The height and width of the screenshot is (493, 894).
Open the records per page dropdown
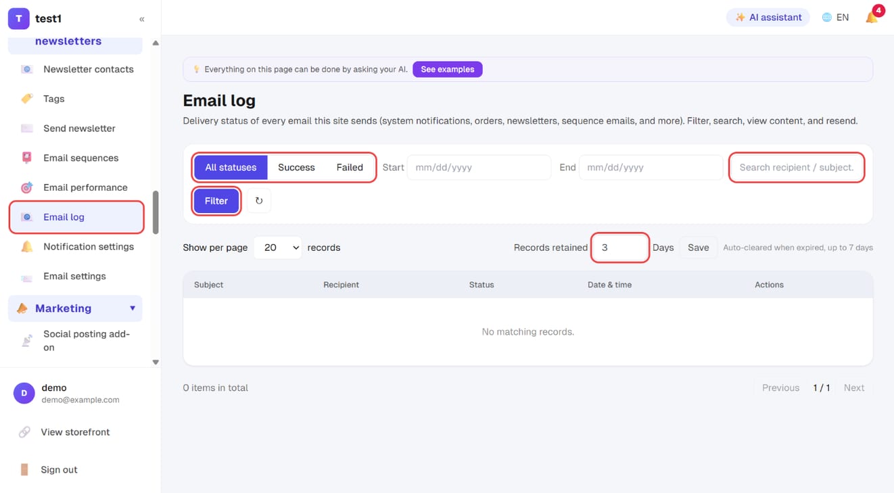[x=278, y=248]
